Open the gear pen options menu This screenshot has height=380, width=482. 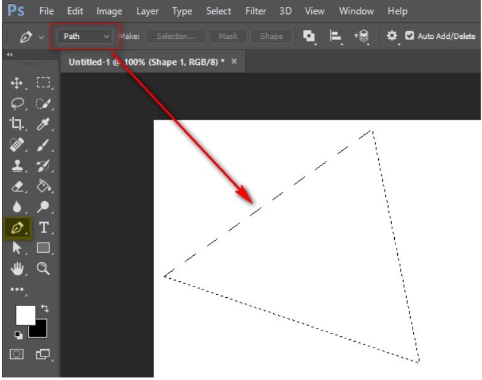click(x=392, y=36)
